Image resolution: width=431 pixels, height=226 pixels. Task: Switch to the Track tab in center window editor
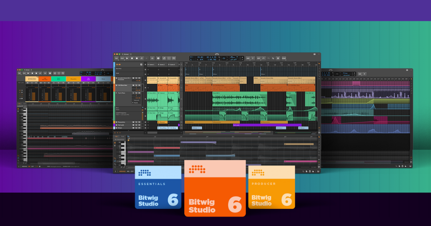(122, 136)
